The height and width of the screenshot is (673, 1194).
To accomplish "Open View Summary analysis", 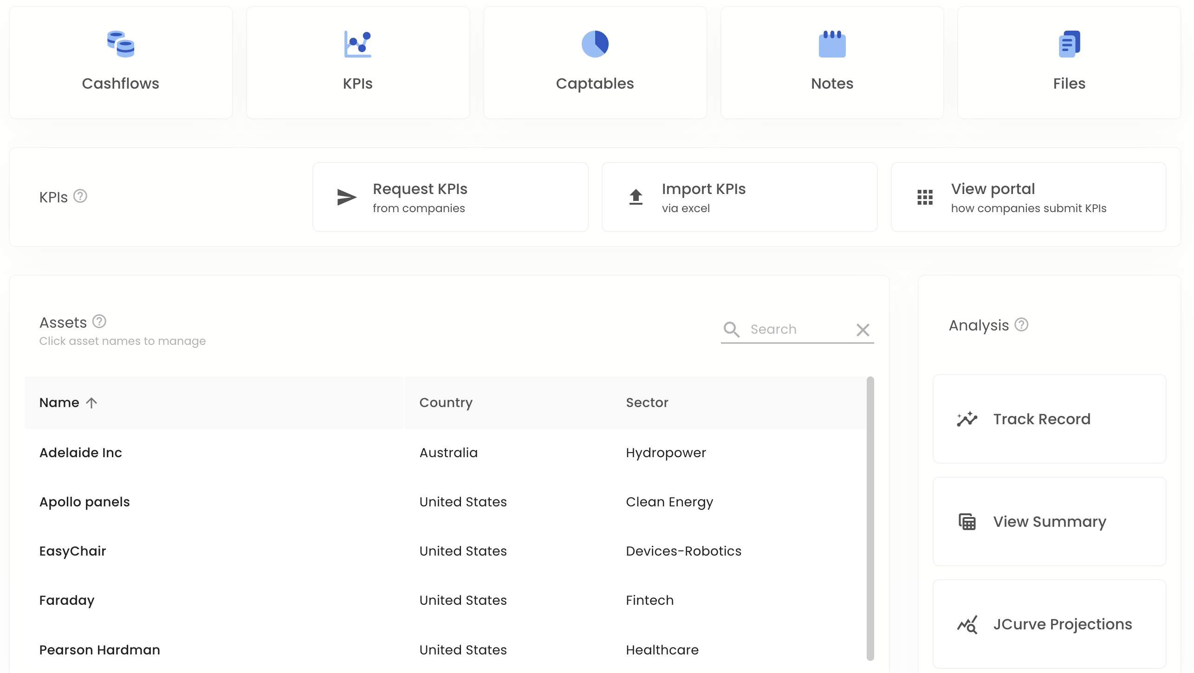I will coord(1049,521).
